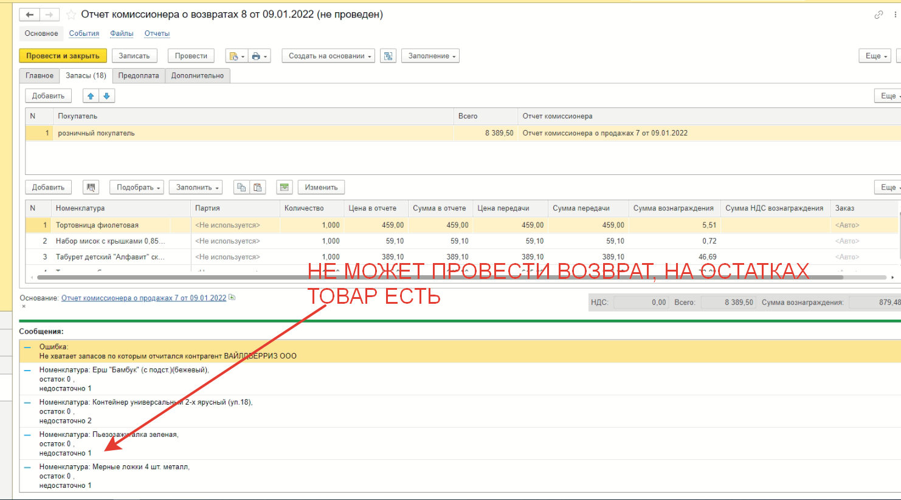Move buyer row up with blue arrow

[x=91, y=96]
